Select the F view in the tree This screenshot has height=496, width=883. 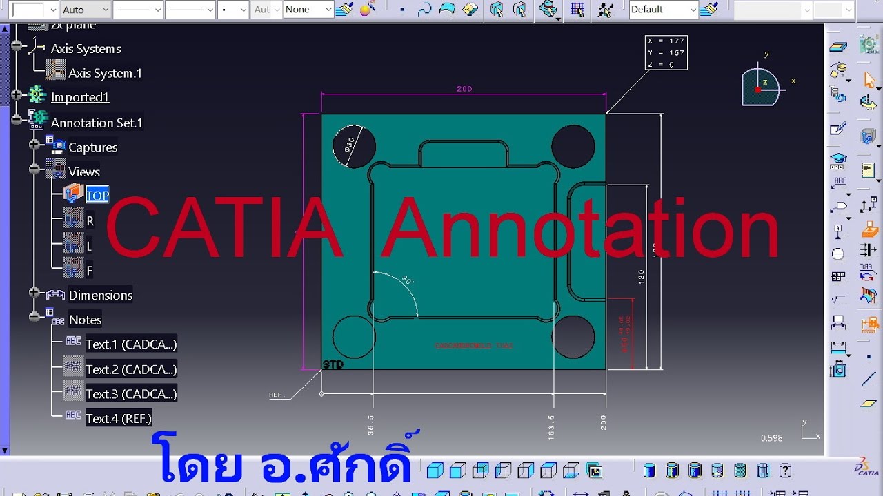pyautogui.click(x=89, y=271)
